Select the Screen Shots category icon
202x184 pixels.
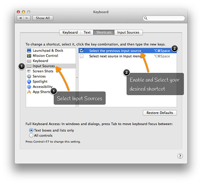29,71
